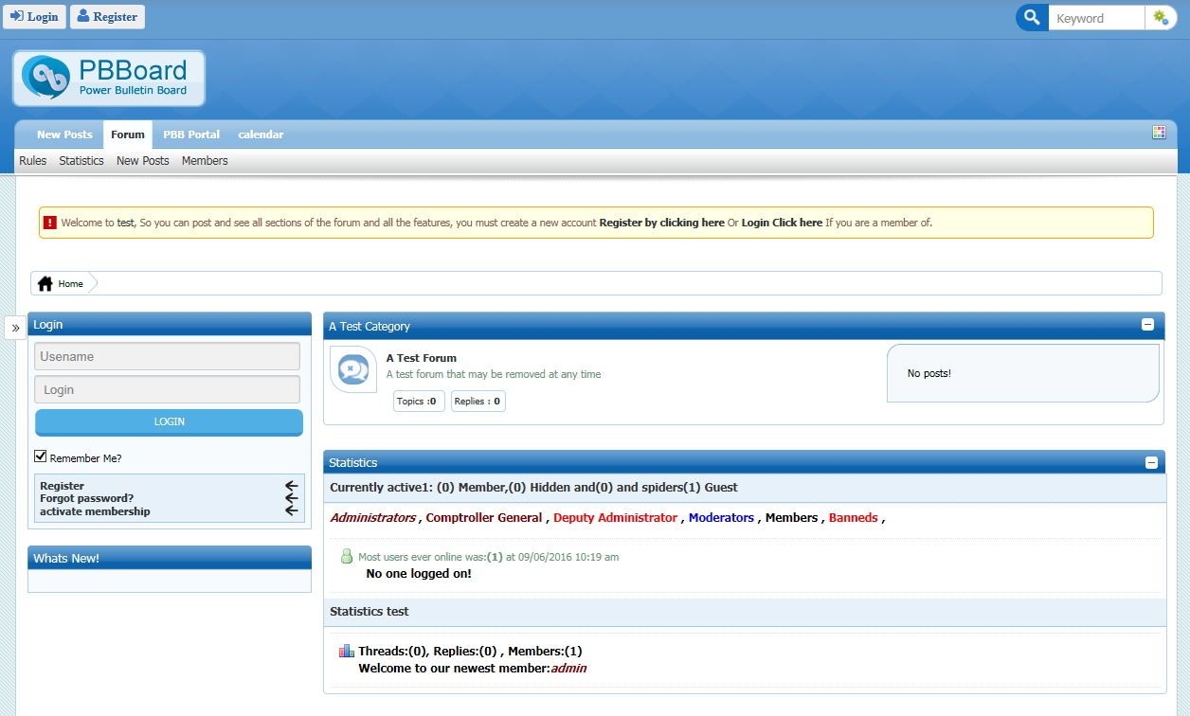The width and height of the screenshot is (1190, 716).
Task: Collapse the A Test Category section
Action: [1147, 325]
